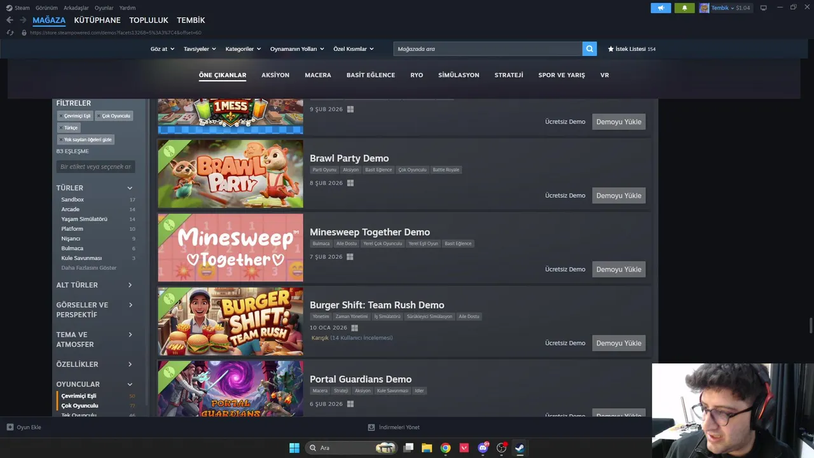Click the wishlist star icon
Viewport: 814px width, 458px height.
pyautogui.click(x=610, y=49)
